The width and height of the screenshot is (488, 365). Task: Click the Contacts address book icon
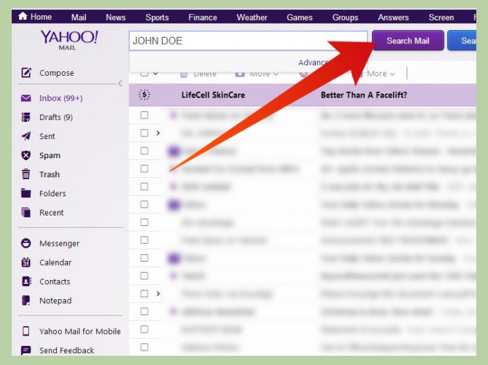pos(26,281)
